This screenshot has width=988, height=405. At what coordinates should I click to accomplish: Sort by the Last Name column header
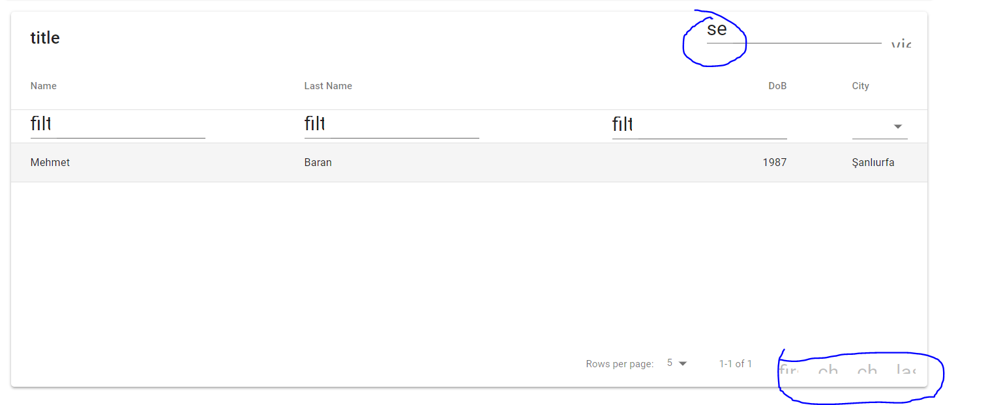(x=328, y=86)
